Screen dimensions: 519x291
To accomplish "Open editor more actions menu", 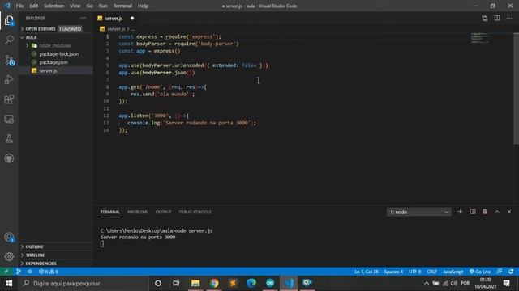I will click(509, 18).
